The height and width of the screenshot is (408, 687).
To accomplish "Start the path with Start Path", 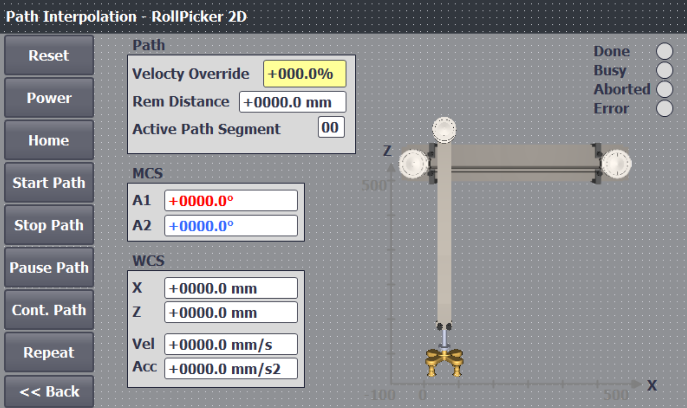I will click(x=49, y=183).
